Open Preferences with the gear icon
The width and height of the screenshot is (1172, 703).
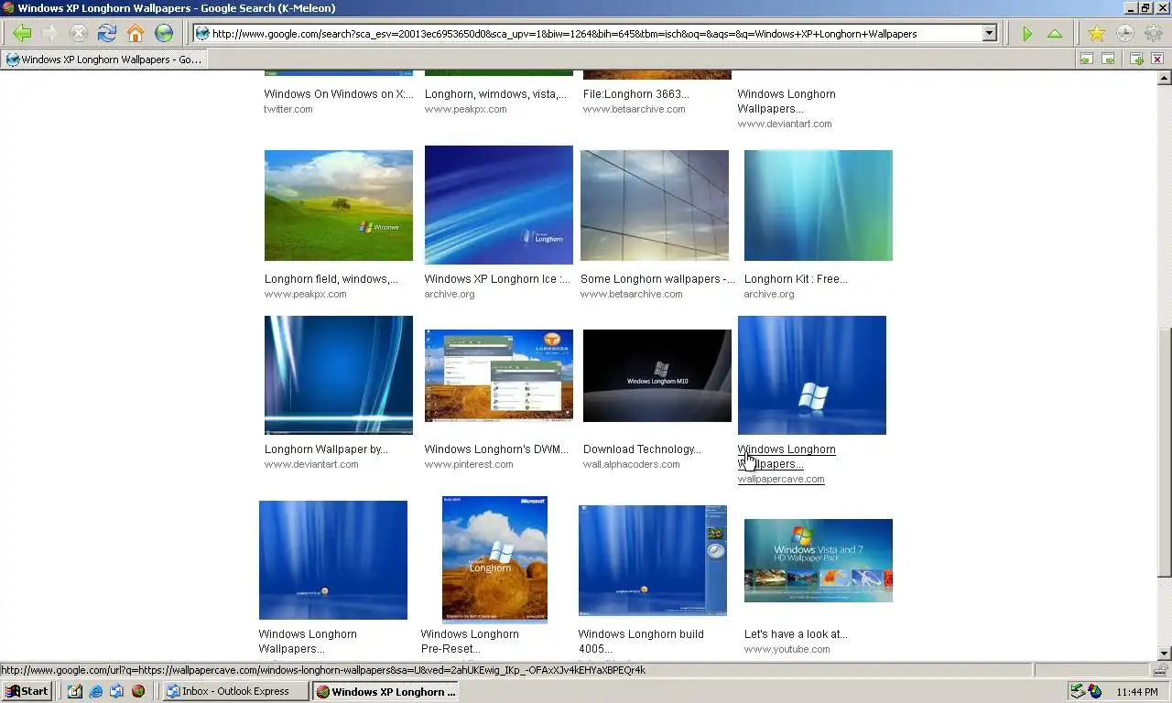point(1153,34)
